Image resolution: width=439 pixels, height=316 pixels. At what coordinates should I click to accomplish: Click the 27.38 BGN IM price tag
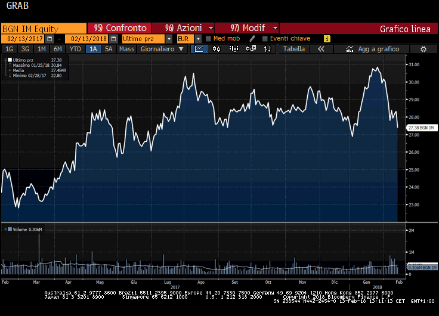click(421, 128)
